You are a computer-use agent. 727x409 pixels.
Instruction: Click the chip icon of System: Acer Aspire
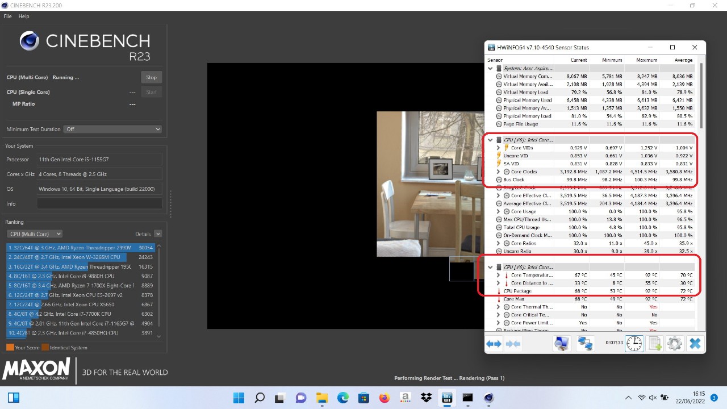pyautogui.click(x=499, y=68)
